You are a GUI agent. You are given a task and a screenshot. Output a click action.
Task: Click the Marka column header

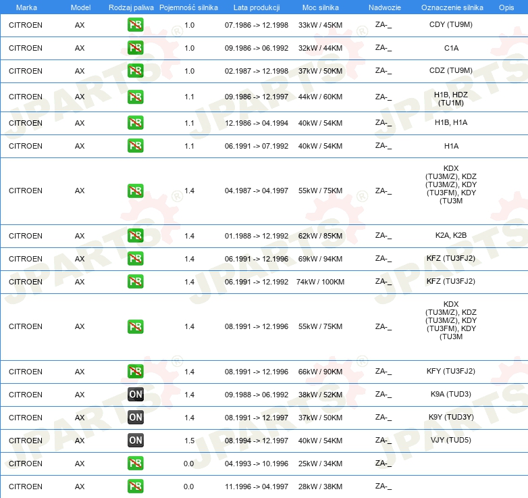coord(26,7)
